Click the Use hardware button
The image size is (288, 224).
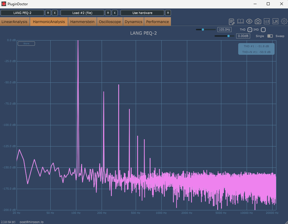pyautogui.click(x=142, y=13)
